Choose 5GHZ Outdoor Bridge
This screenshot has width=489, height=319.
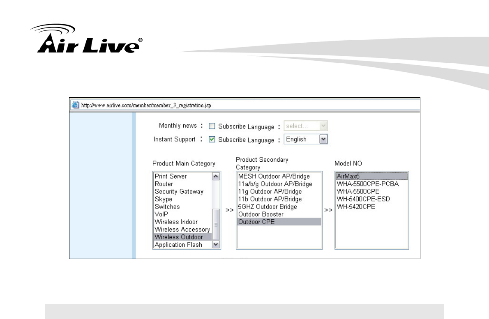tap(279, 207)
